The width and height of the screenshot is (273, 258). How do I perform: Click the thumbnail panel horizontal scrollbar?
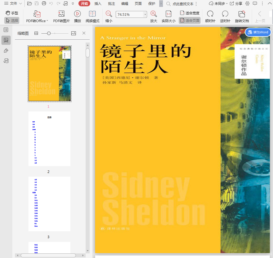click(48, 255)
